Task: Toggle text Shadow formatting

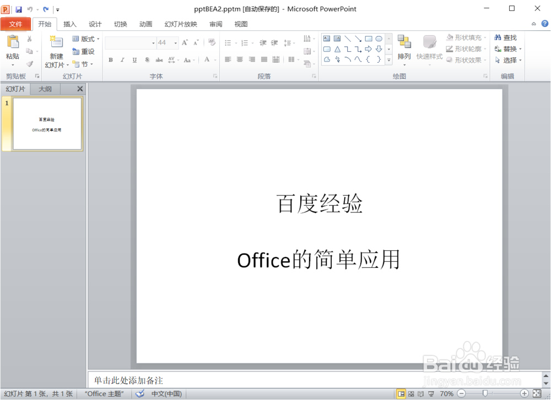Action: [147, 60]
